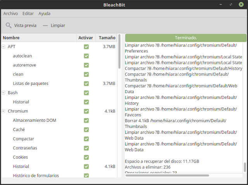Toggle the Contraseñas checkbox
This screenshot has width=248, height=185.
(x=86, y=148)
